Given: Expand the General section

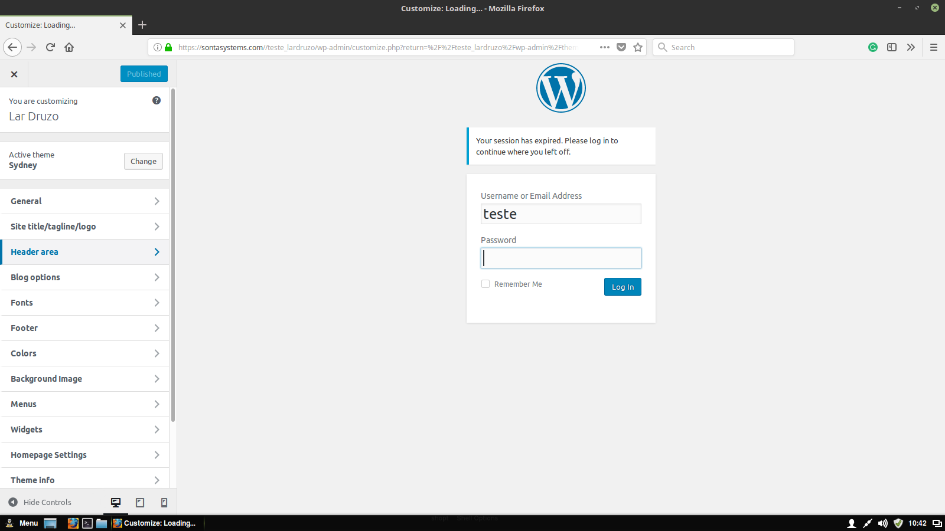Looking at the screenshot, I should [84, 201].
